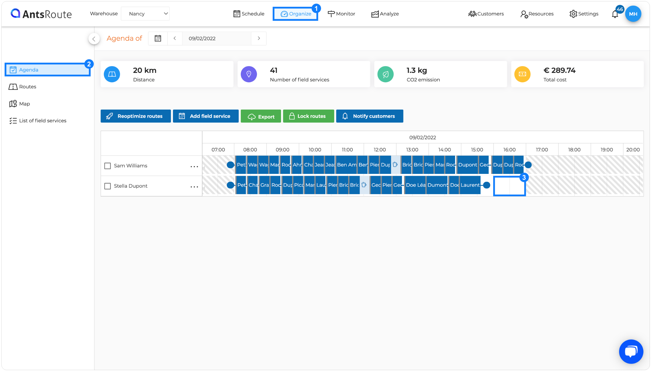
Task: Click Stella Dupont's route end marker
Action: 486,185
